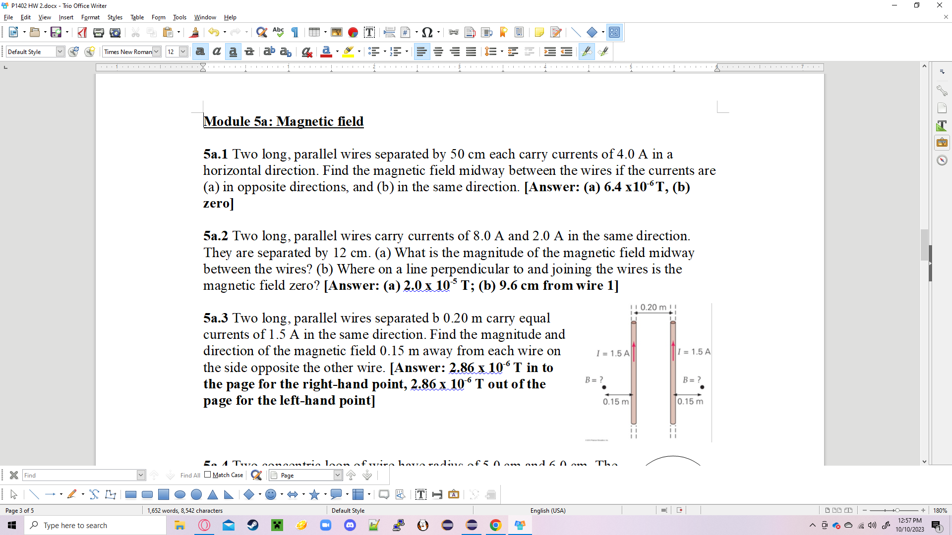
Task: Open the Table menu
Action: pos(137,17)
